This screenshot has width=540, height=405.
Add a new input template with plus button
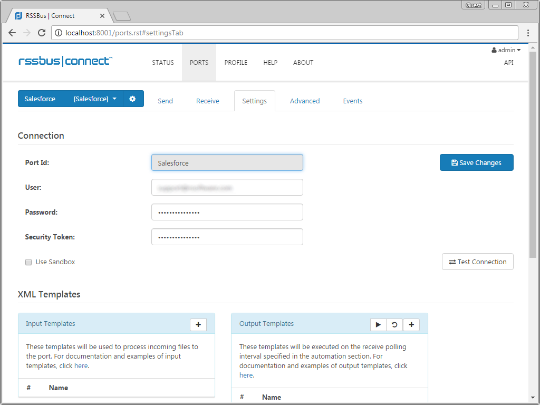click(198, 324)
